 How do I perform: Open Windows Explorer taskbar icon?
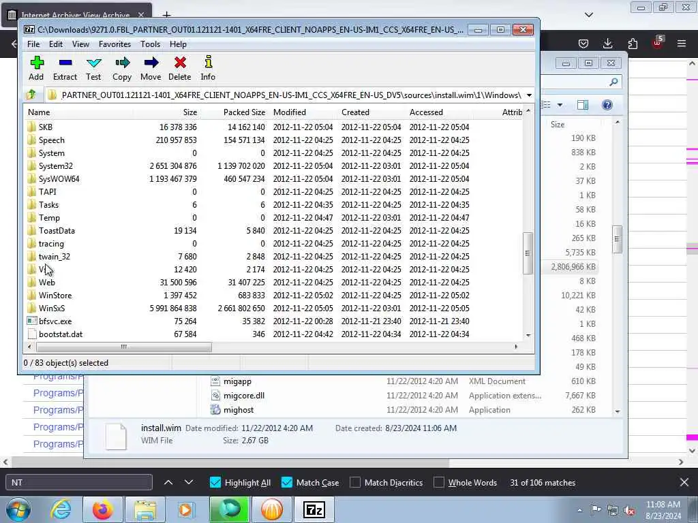coord(145,509)
